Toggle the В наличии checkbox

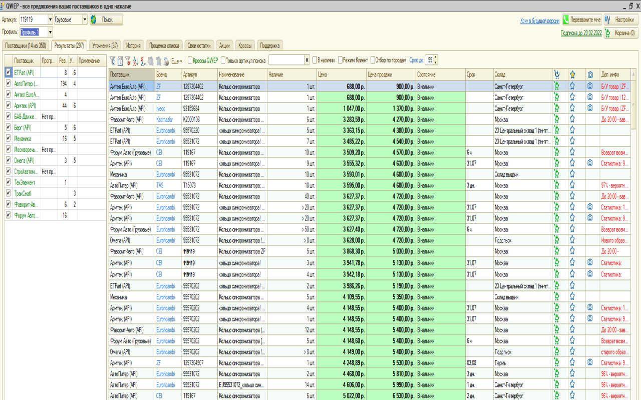point(315,60)
